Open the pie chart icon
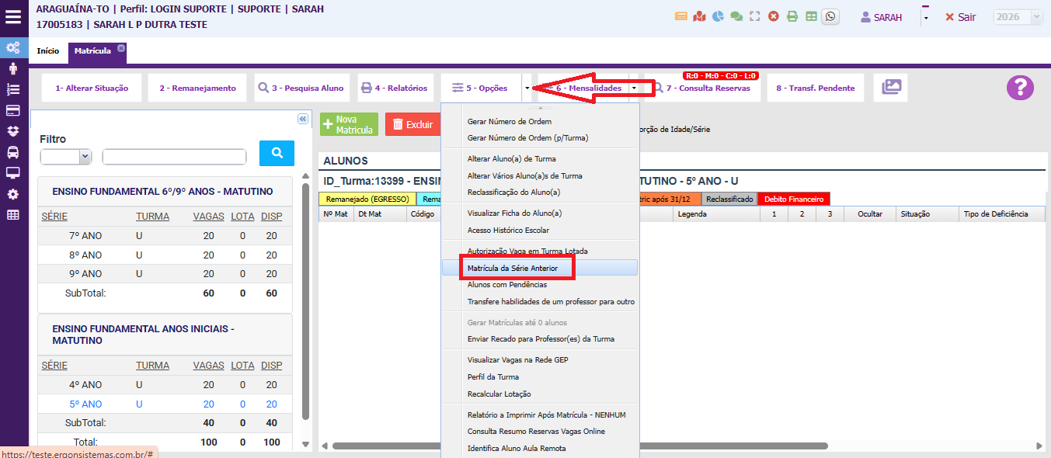 pyautogui.click(x=719, y=16)
